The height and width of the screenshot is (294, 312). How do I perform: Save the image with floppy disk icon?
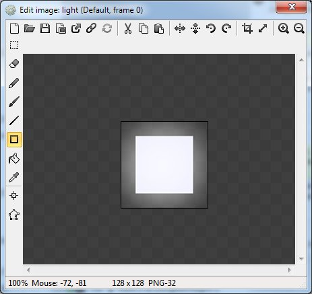pyautogui.click(x=45, y=28)
